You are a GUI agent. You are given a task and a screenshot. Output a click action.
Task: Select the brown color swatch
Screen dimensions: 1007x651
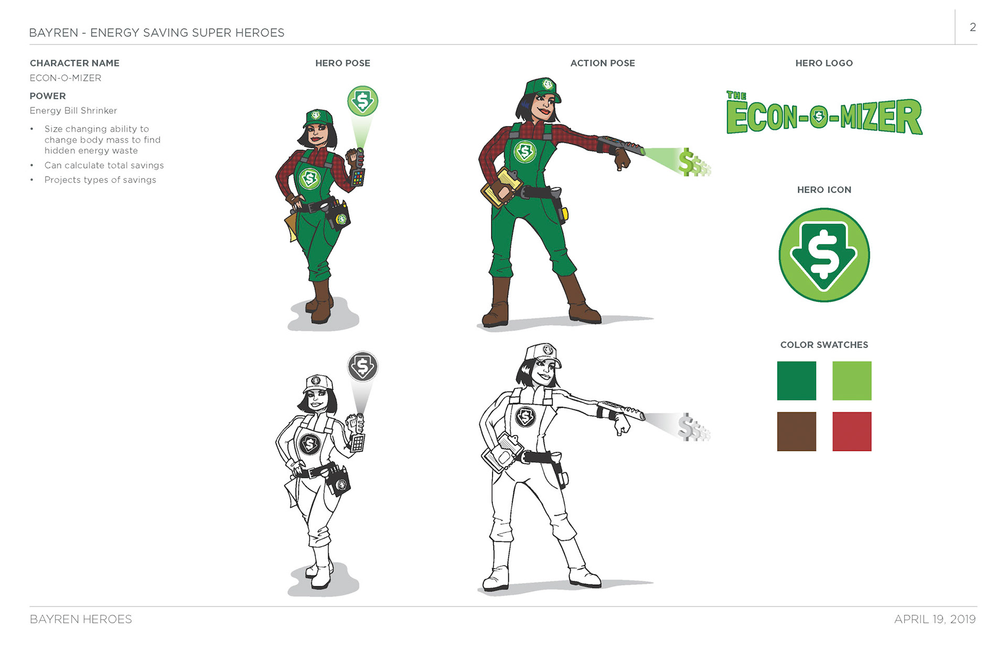(796, 431)
